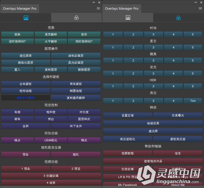Rotate with 逆时旋转90° button
The image size is (204, 188).
[x=17, y=42]
